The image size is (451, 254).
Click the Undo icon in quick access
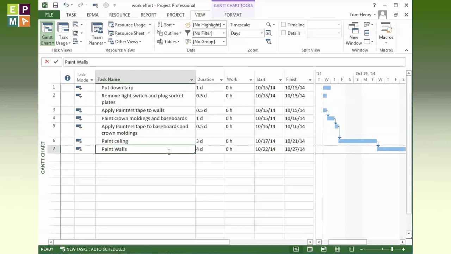tap(66, 5)
